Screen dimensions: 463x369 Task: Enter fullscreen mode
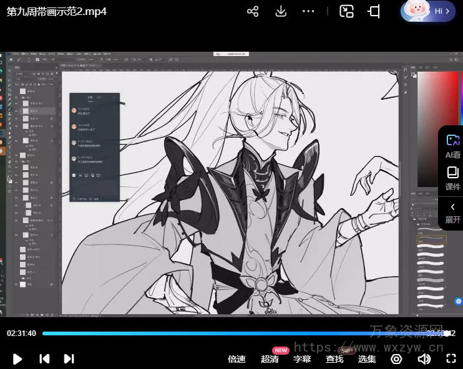[x=451, y=358]
